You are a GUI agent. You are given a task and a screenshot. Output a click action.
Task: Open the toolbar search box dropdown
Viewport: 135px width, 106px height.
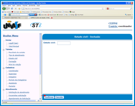28,15
